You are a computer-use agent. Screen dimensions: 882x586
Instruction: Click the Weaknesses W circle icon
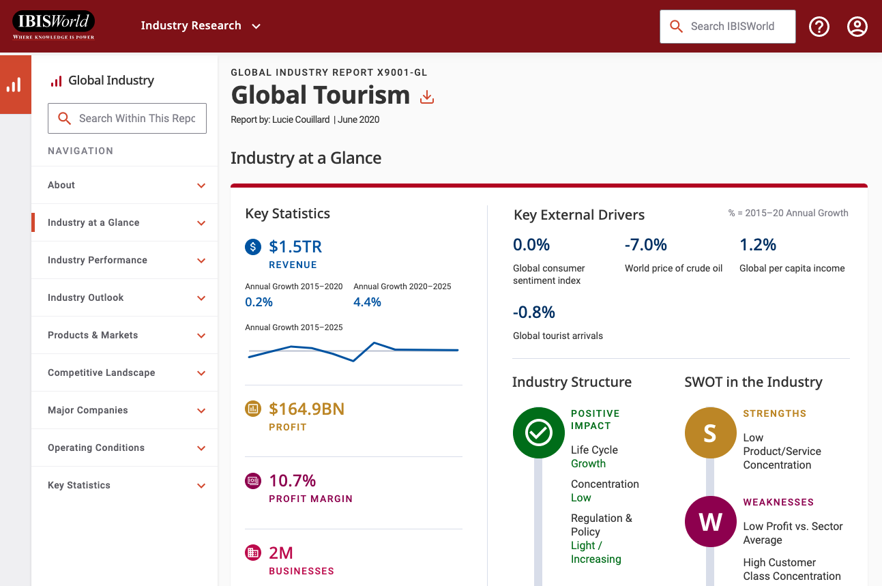point(710,521)
